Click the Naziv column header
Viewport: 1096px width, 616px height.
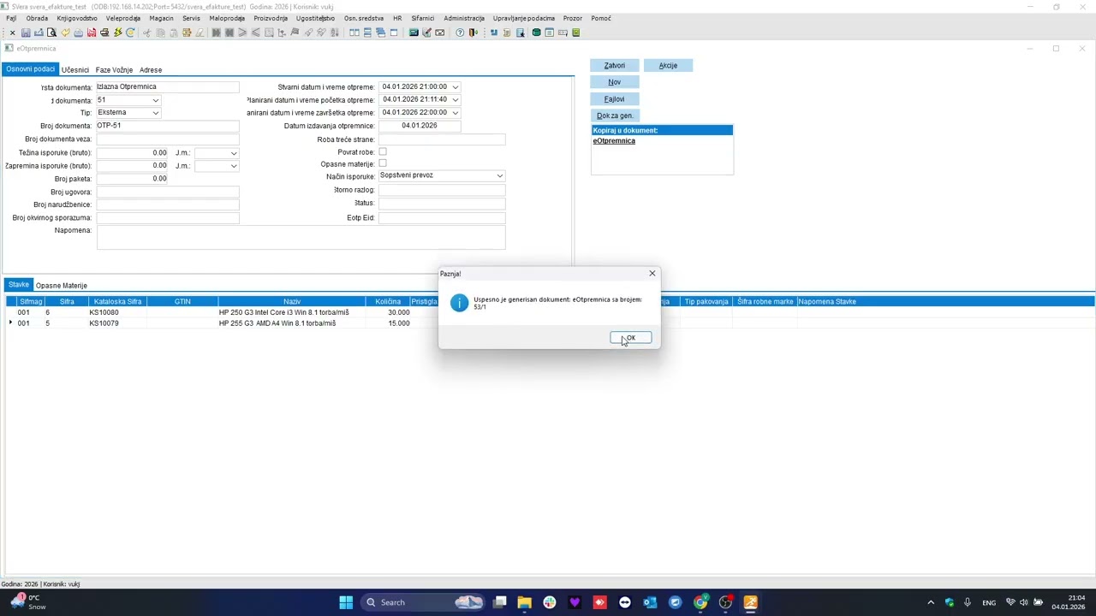[292, 301]
